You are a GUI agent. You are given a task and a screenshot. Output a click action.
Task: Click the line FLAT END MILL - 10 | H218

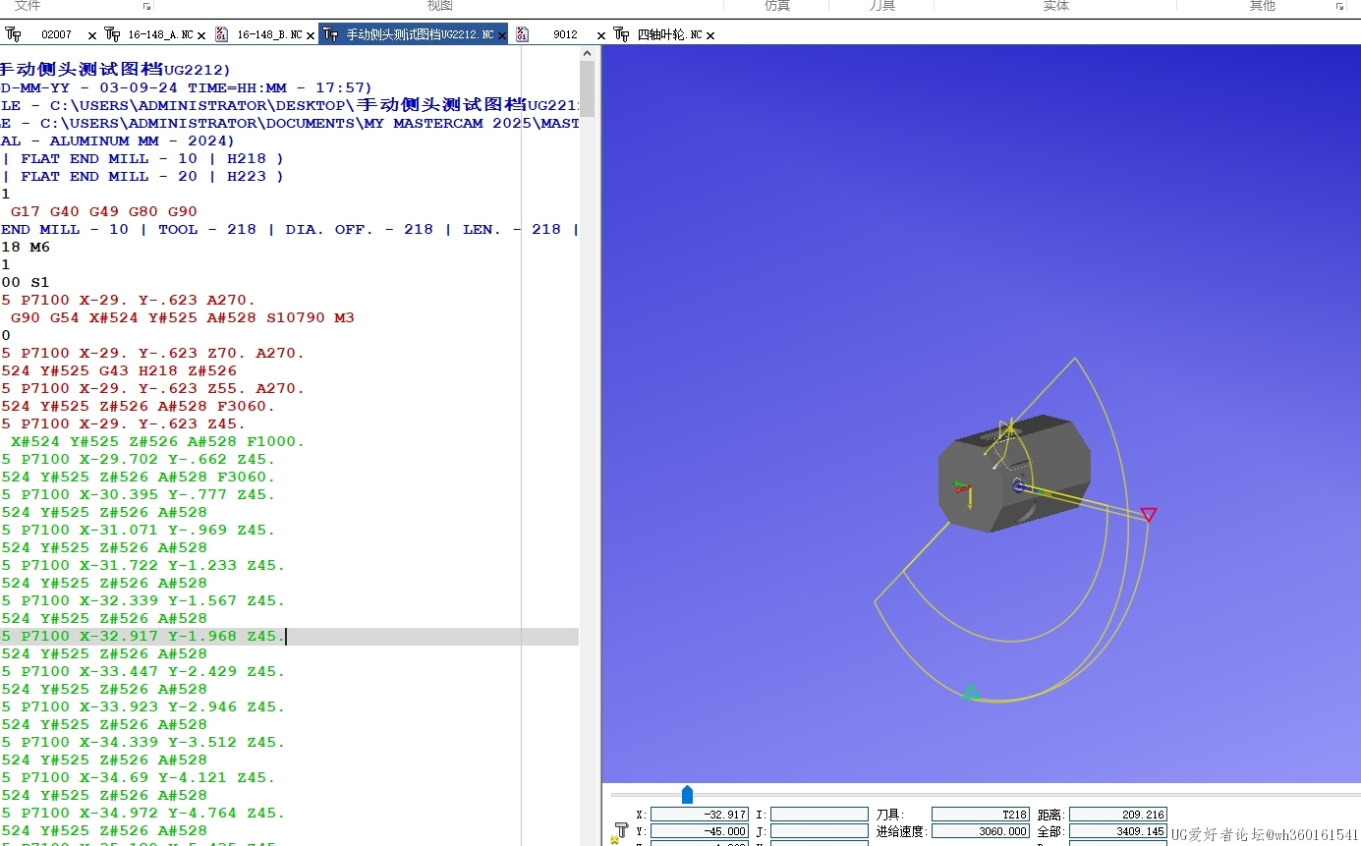click(142, 159)
